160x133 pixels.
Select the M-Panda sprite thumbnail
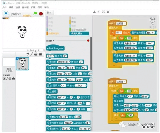pyautogui.click(x=22, y=64)
